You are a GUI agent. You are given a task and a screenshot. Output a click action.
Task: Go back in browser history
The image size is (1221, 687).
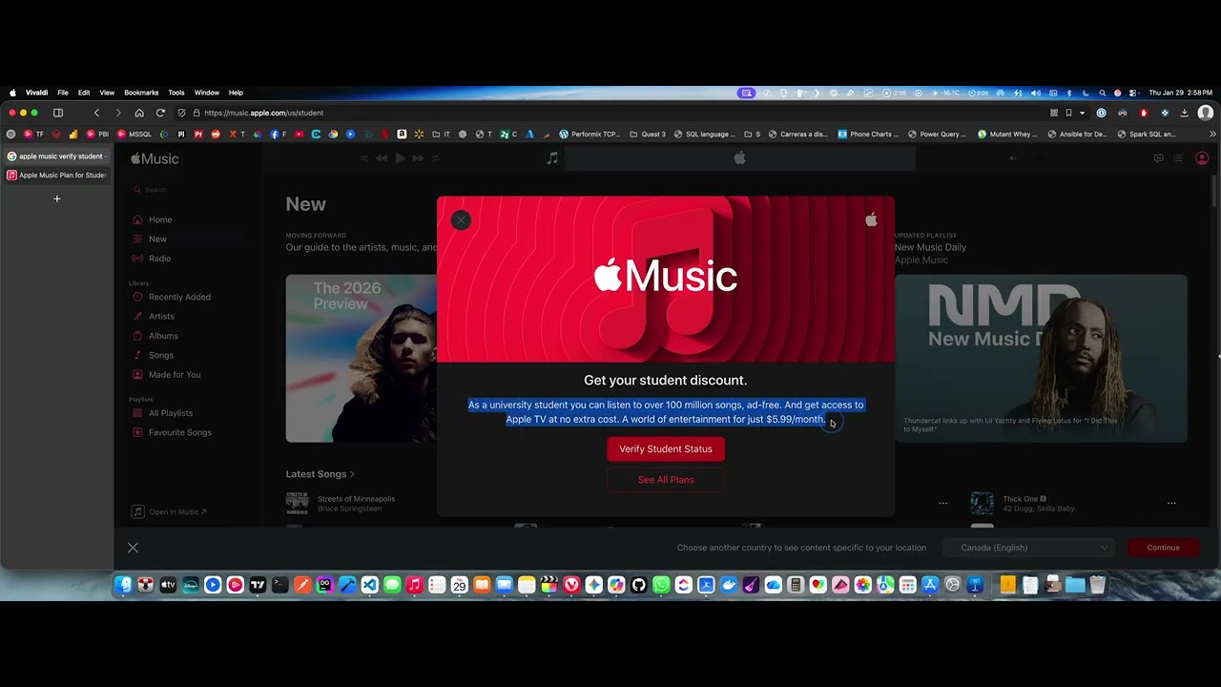[x=96, y=113]
